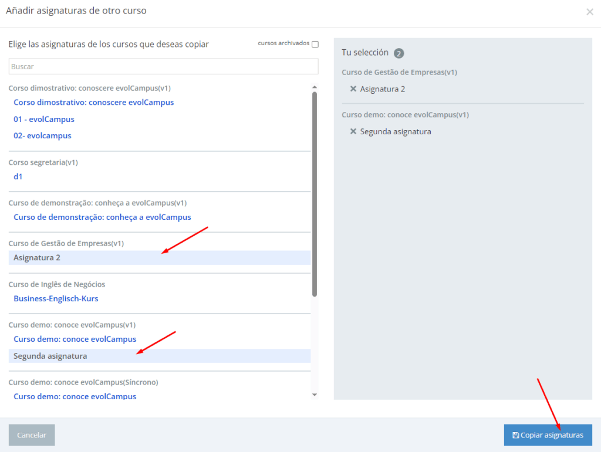Image resolution: width=601 pixels, height=452 pixels.
Task: Select the '02- evolcampus' subject
Action: pos(42,135)
